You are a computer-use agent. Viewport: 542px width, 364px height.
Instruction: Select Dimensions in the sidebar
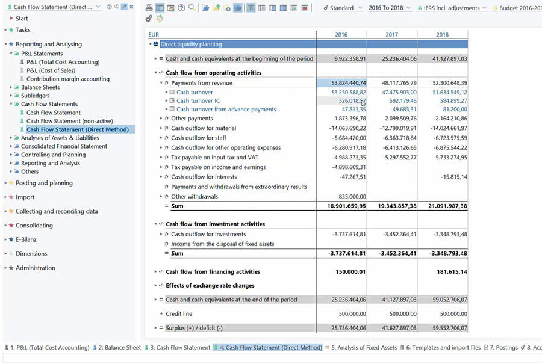[x=31, y=253]
